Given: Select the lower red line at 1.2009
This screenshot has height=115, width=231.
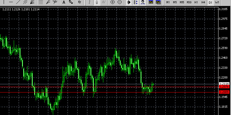Looking at the screenshot, I should pos(109,92).
